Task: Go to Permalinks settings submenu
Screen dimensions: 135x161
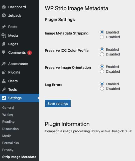Action: pyautogui.click(x=11, y=143)
